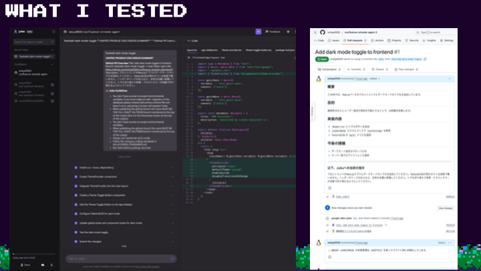Expand Create ThemeProvider component step
The height and width of the screenshot is (271, 481).
click(x=173, y=177)
